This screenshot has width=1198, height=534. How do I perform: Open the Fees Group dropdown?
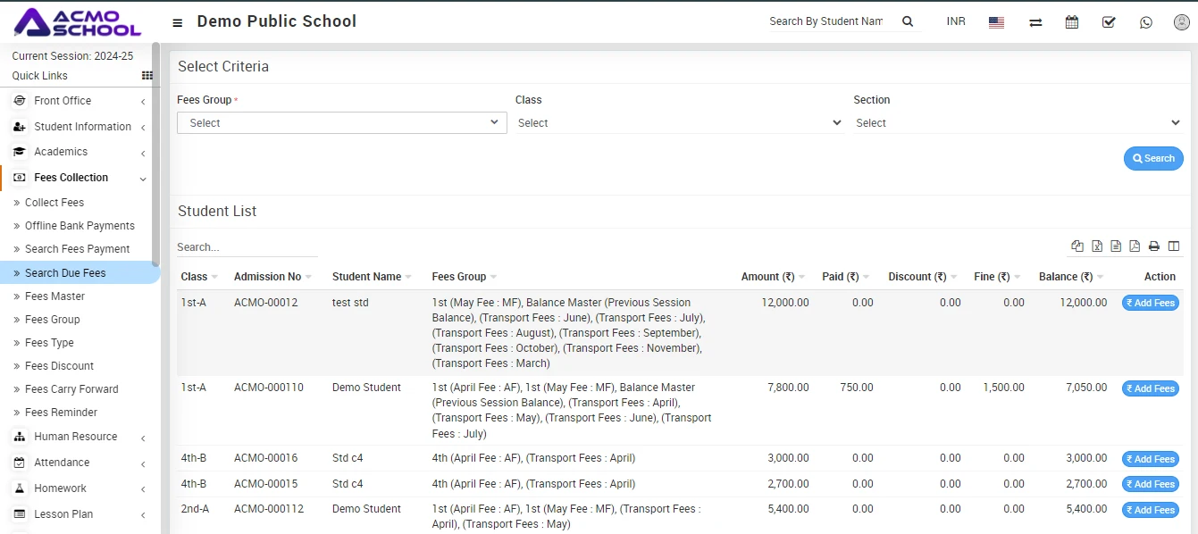pos(341,123)
